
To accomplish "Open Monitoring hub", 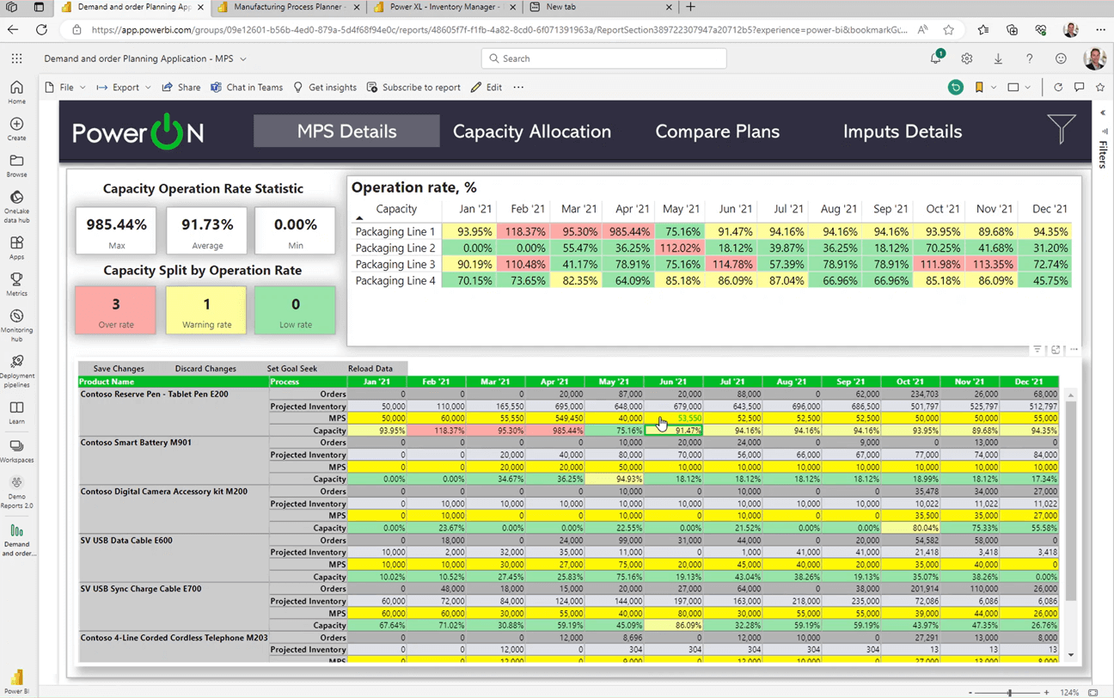I will tap(16, 325).
